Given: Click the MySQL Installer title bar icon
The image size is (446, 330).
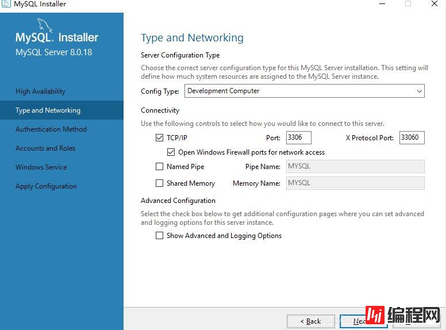Looking at the screenshot, I should point(6,3).
